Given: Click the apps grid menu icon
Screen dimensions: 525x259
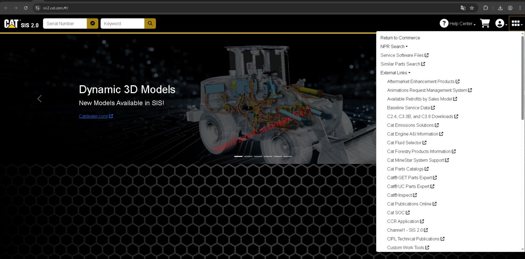Looking at the screenshot, I should (x=516, y=23).
